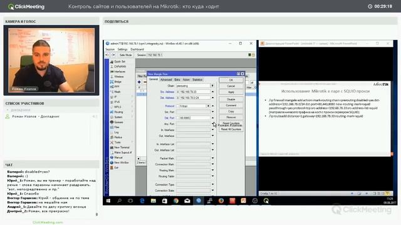Collapse the Dst. Address field arrow
The image size is (401, 225).
click(x=212, y=97)
